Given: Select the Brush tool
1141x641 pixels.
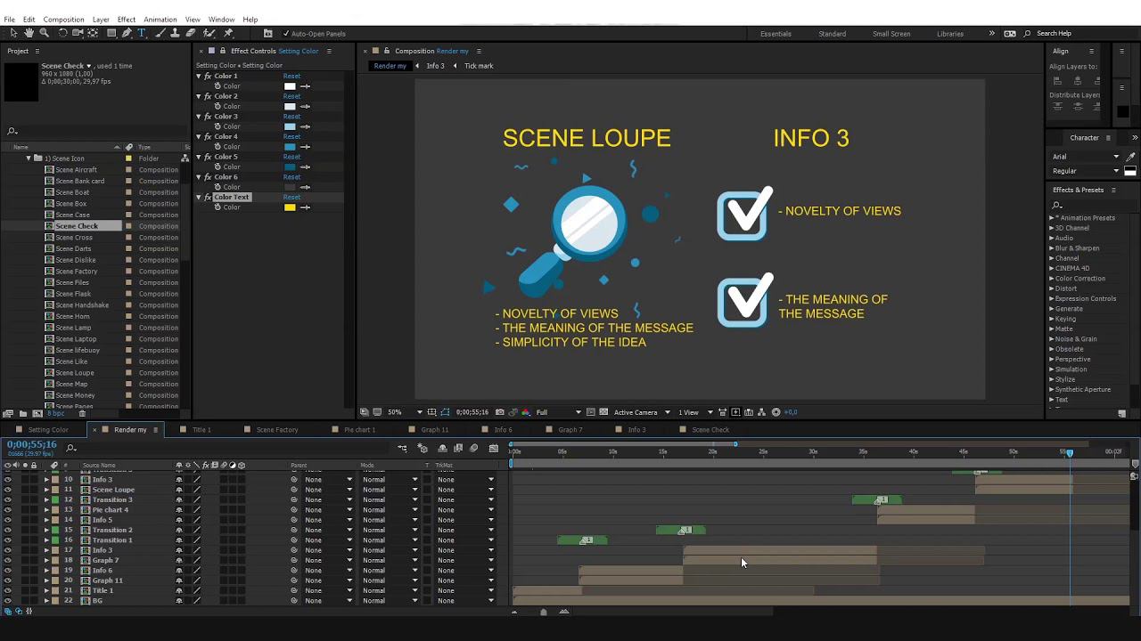Looking at the screenshot, I should tap(160, 33).
